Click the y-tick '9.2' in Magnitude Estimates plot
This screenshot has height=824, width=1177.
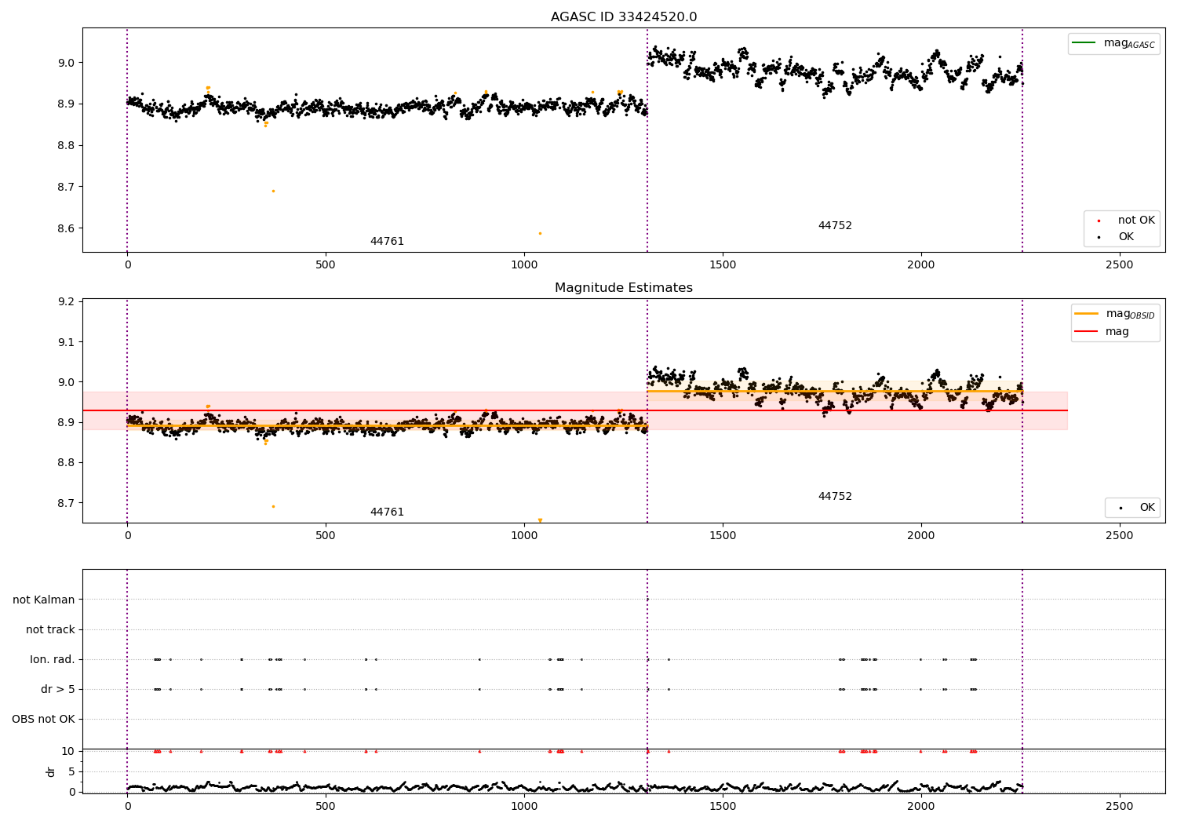coord(67,302)
